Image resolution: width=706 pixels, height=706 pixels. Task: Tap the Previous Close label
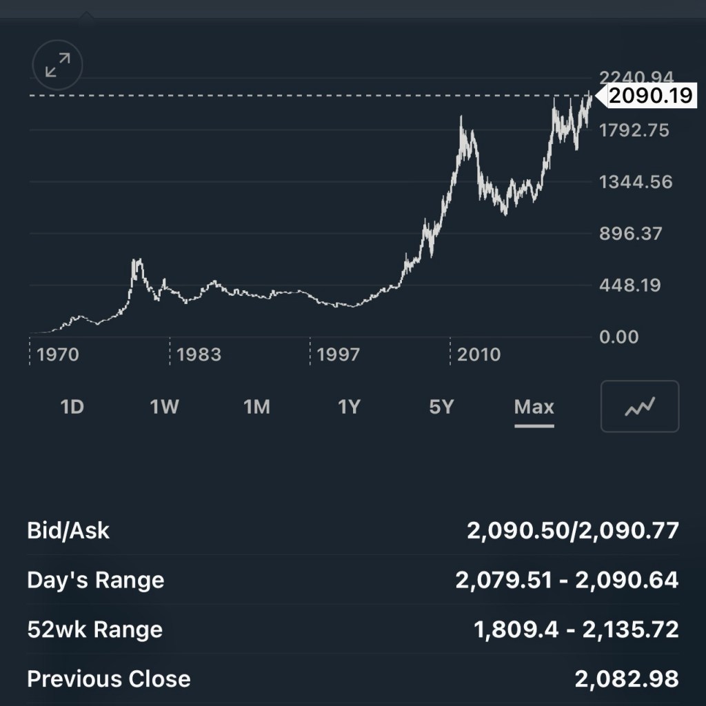[x=108, y=679]
